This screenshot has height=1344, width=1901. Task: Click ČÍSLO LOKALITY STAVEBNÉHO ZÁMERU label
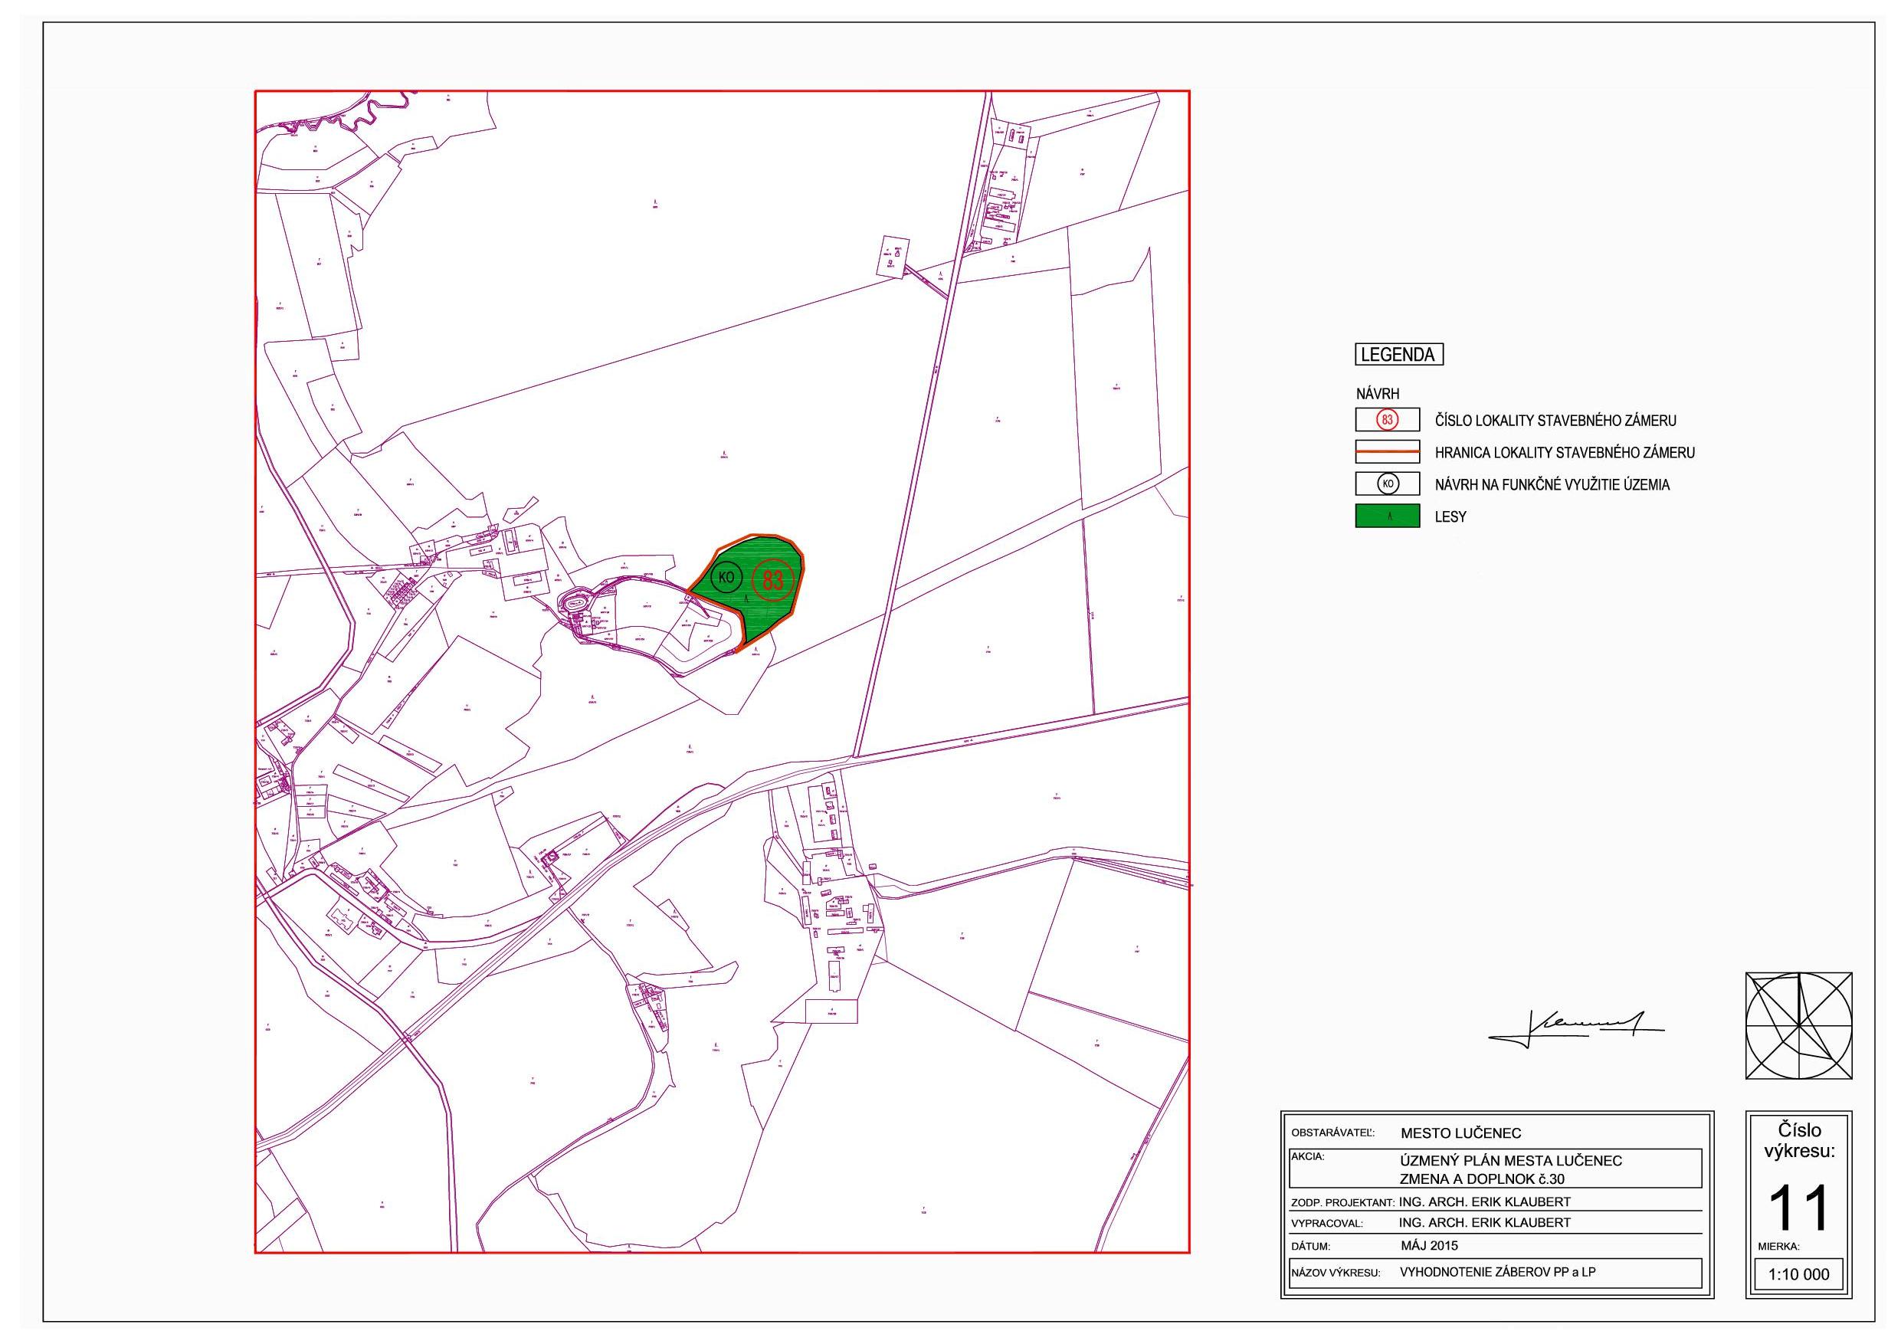[x=1555, y=421]
